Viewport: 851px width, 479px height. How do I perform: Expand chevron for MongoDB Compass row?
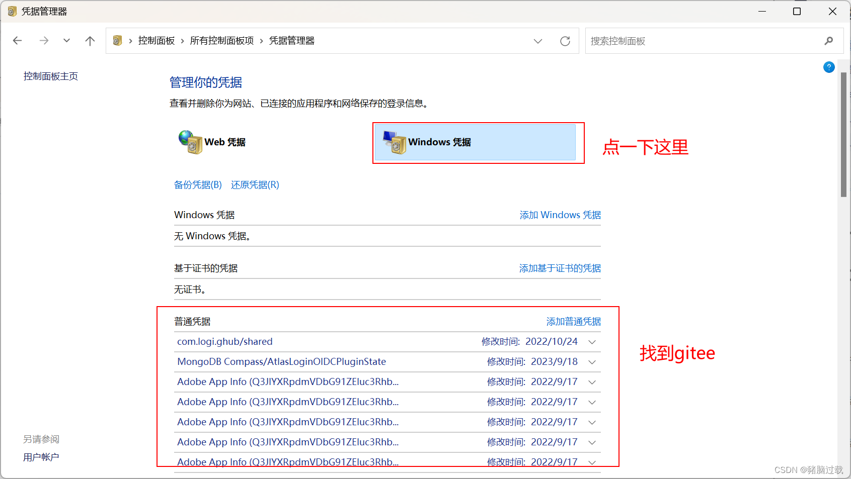[x=592, y=362]
